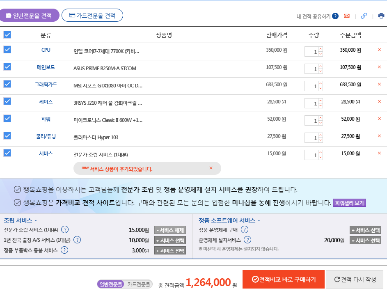The height and width of the screenshot is (291, 387).
Task: Click the link copy chain icon
Action: coord(364,16)
